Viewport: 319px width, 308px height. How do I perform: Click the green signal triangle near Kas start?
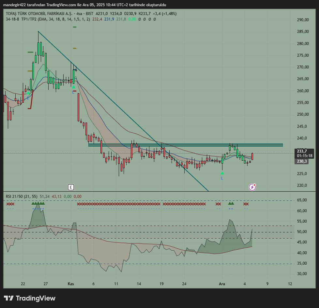(73, 87)
